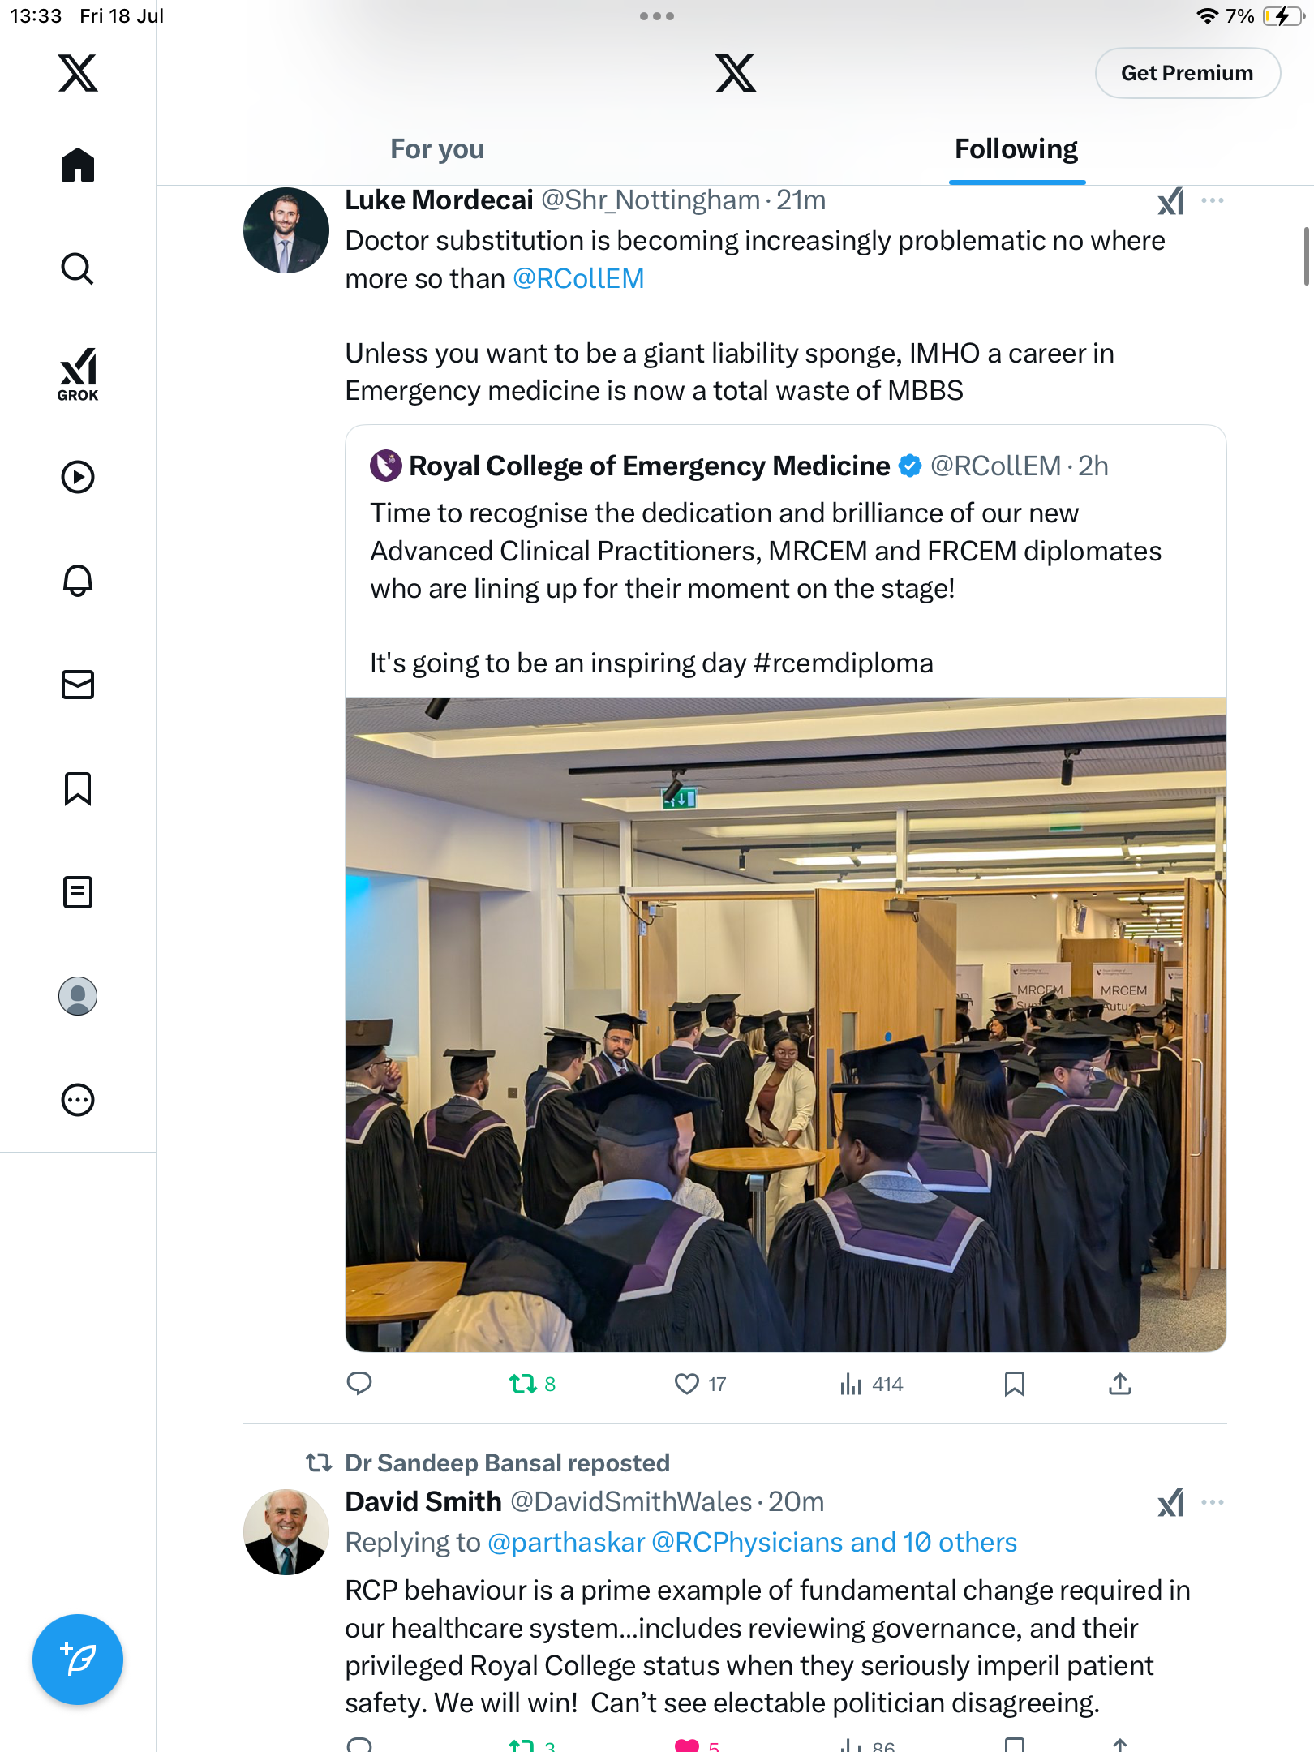The height and width of the screenshot is (1752, 1314).
Task: Open the video play icon in sidebar
Action: (78, 477)
